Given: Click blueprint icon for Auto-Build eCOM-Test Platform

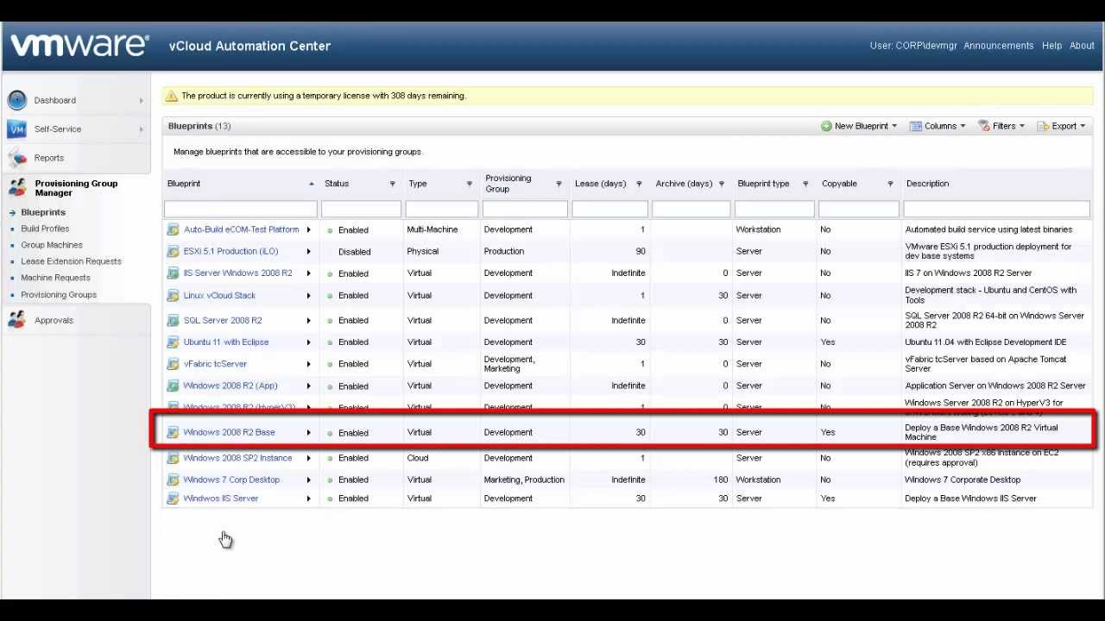Looking at the screenshot, I should click(174, 229).
